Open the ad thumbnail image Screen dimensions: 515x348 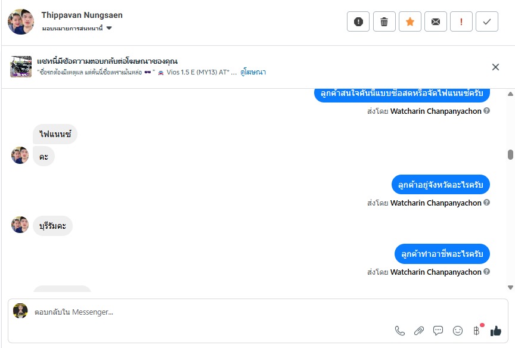(x=21, y=67)
